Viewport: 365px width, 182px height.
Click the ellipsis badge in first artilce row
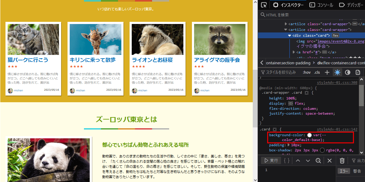pyautogui.click(x=355, y=24)
